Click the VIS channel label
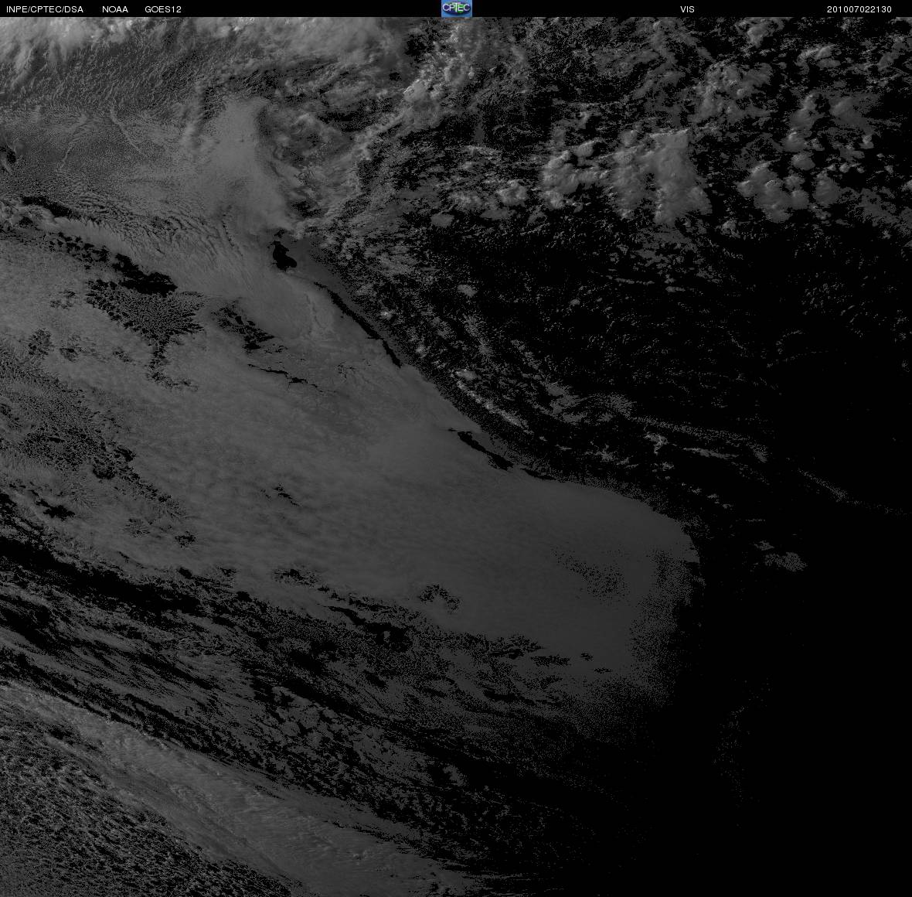 pos(688,9)
